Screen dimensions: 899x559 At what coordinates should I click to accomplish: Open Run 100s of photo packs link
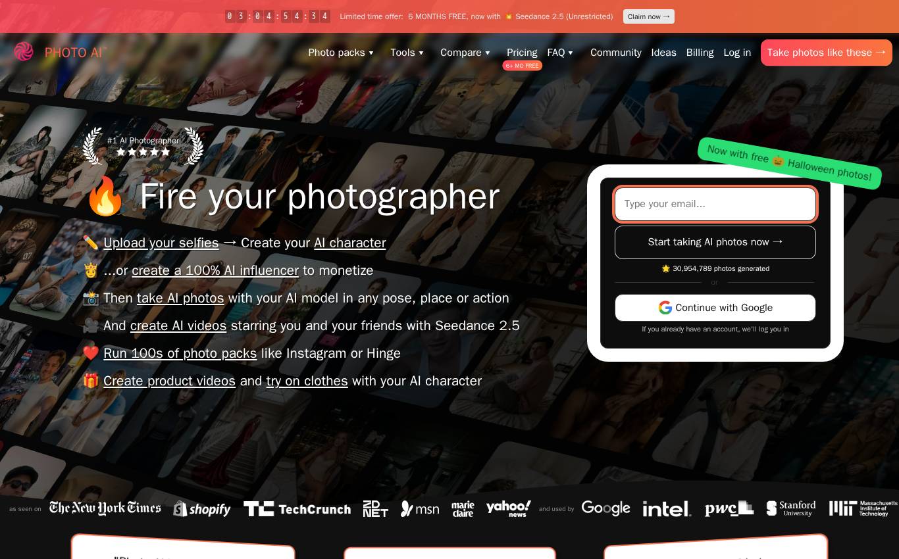pyautogui.click(x=180, y=353)
